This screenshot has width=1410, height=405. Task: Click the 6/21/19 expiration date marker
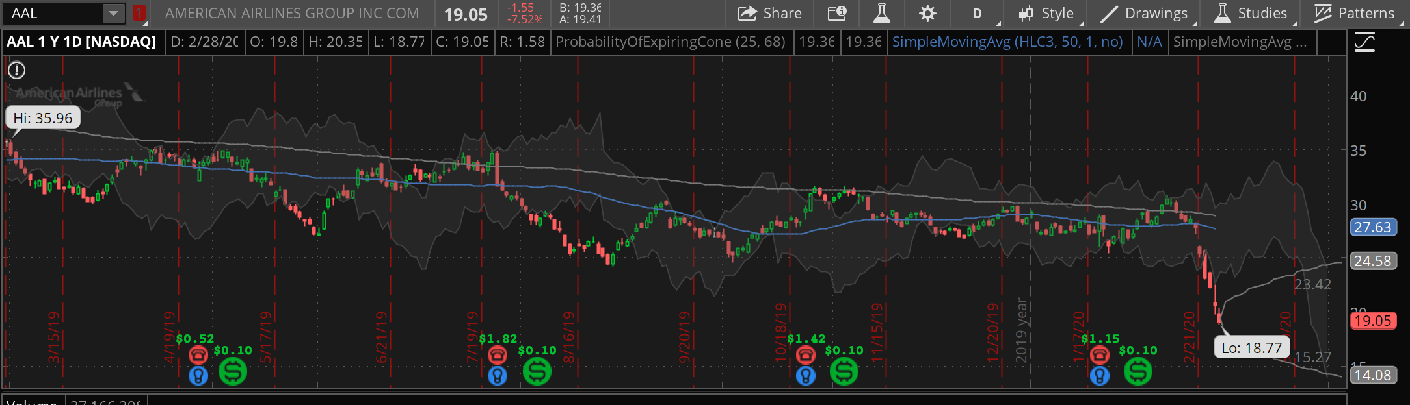coord(381,336)
